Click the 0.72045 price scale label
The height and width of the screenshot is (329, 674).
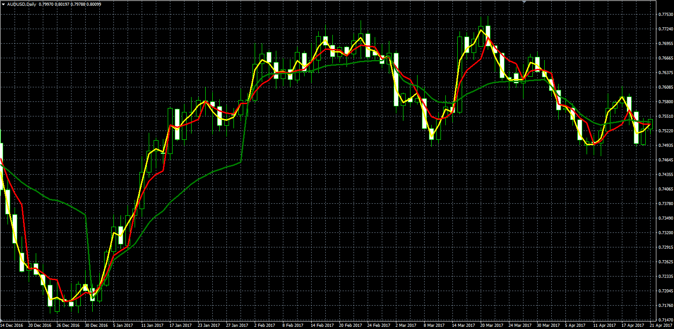[665, 291]
